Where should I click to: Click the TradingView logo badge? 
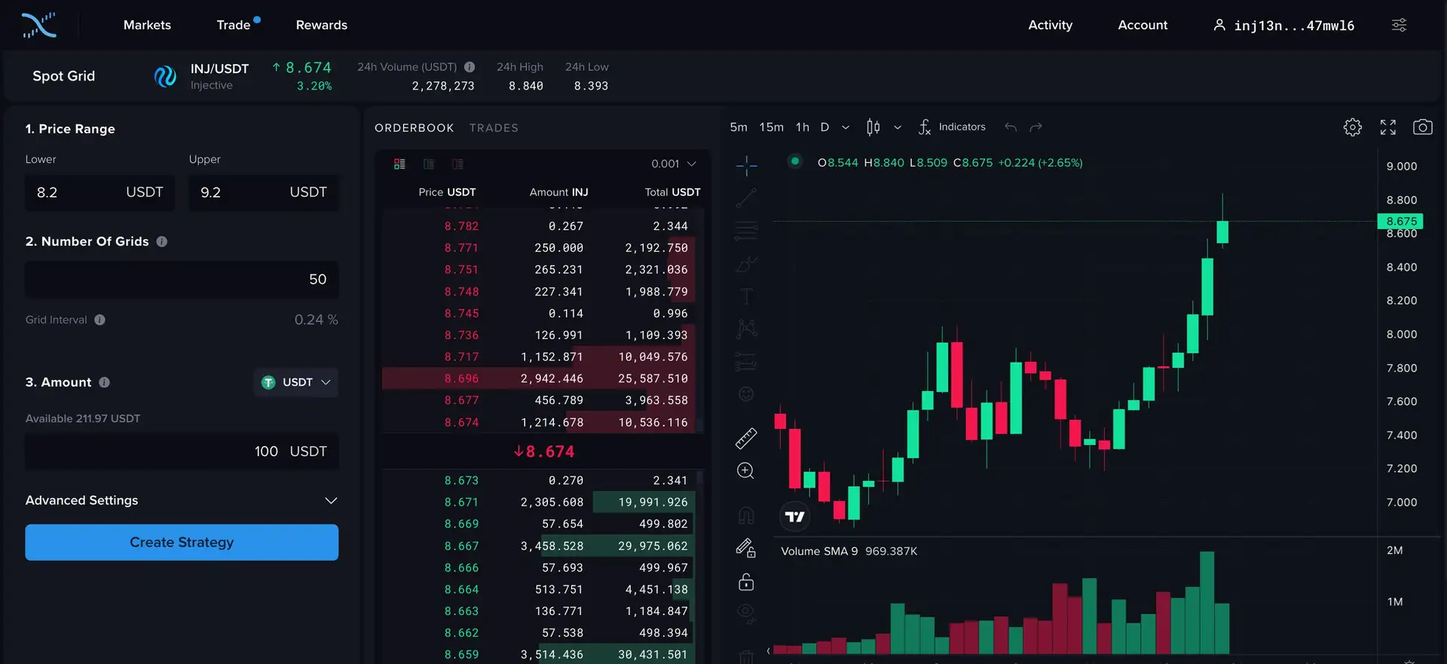pyautogui.click(x=794, y=517)
